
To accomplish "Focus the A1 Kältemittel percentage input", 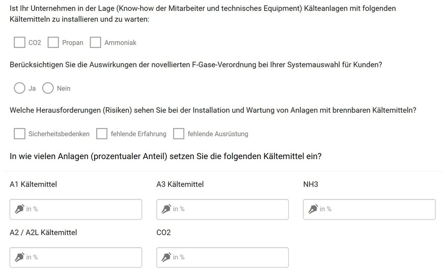I will pyautogui.click(x=81, y=209).
